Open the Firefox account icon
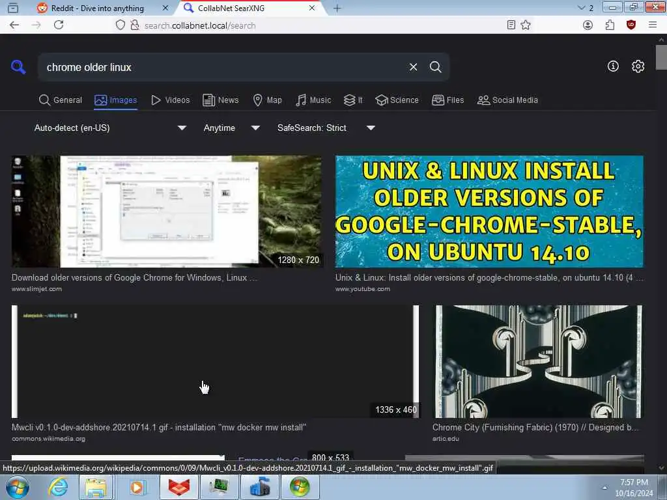The height and width of the screenshot is (500, 667). [588, 25]
